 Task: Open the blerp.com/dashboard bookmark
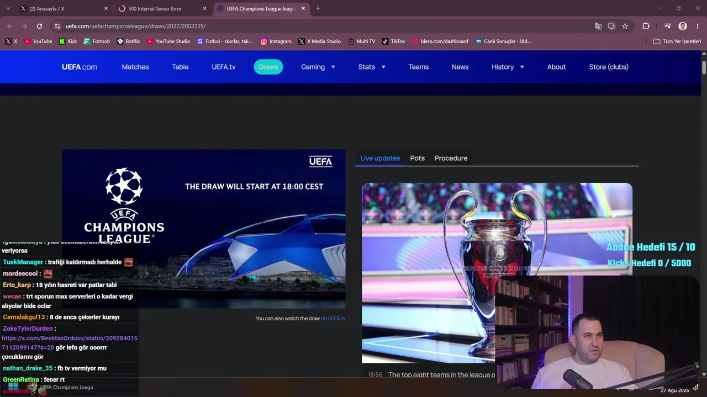[440, 41]
